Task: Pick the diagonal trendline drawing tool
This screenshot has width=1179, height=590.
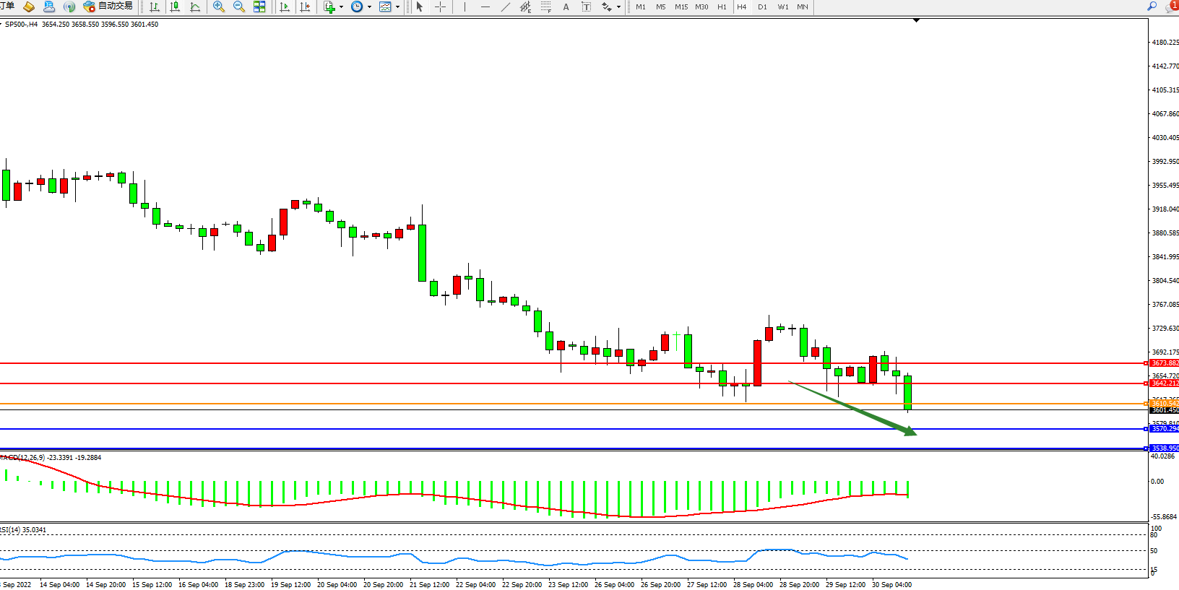Action: coord(506,6)
